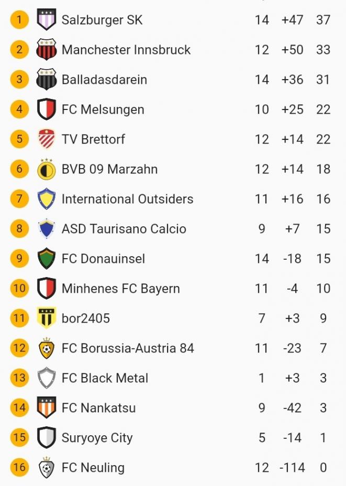Click the Salzburger SK team crest
Image resolution: width=346 pixels, height=486 pixels.
tap(47, 20)
